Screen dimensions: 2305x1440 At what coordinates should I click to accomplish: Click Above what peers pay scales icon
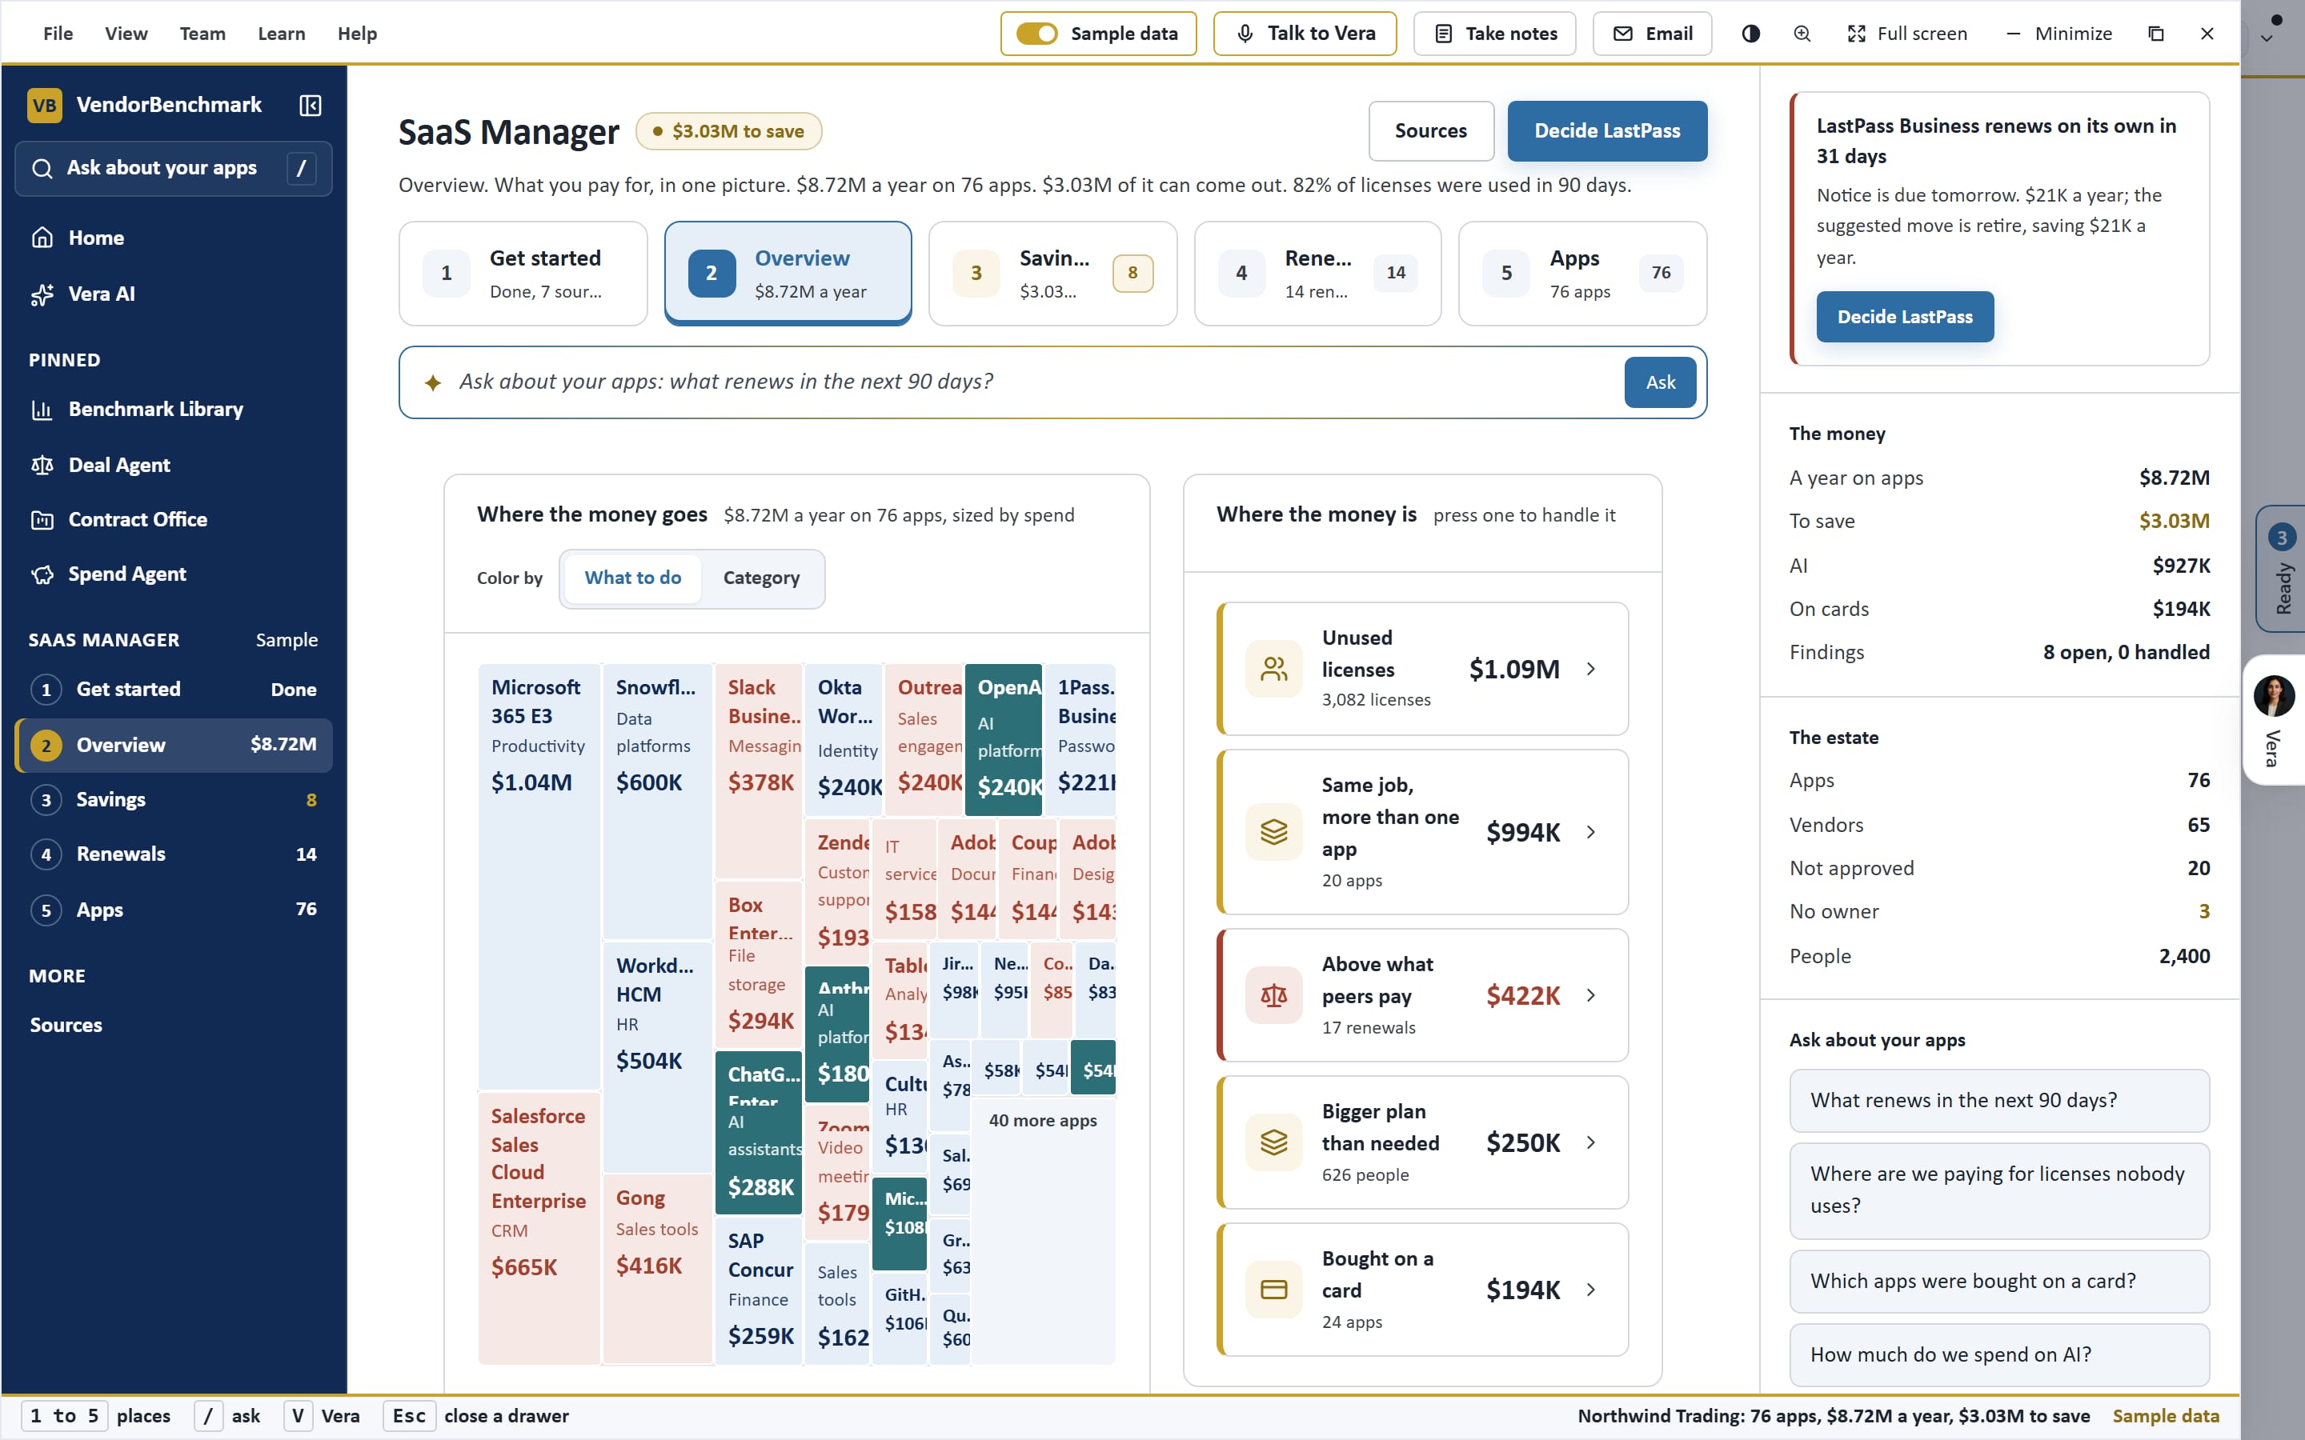coord(1273,995)
